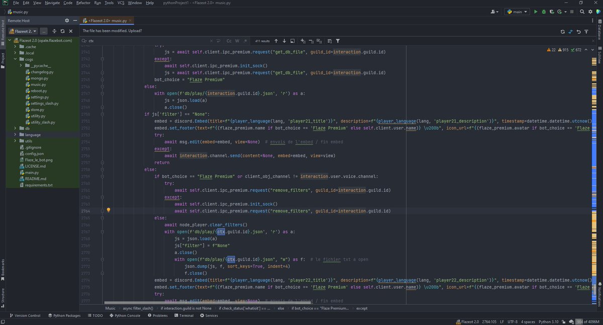The height and width of the screenshot is (325, 603).
Task: Expand the utils folder
Action: point(16,141)
